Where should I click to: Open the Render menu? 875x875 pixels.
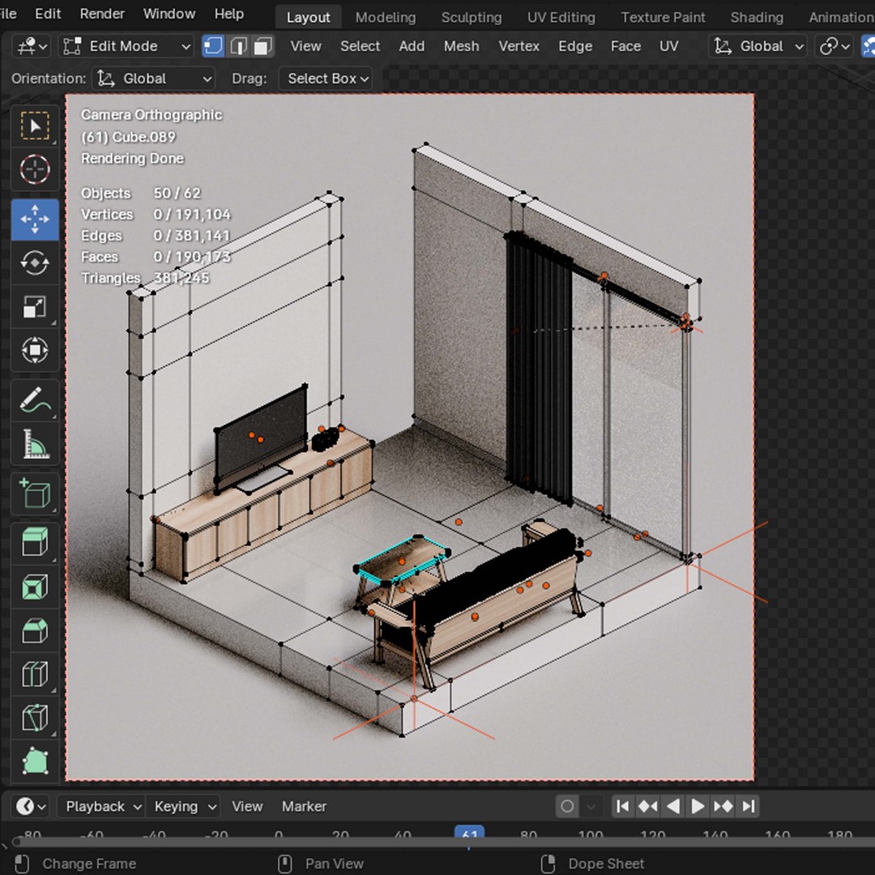102,14
